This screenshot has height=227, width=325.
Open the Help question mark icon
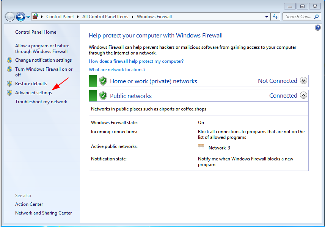point(317,28)
